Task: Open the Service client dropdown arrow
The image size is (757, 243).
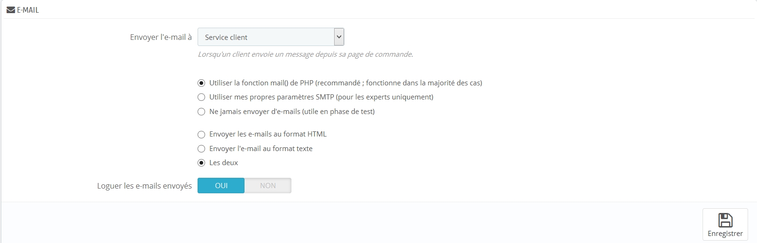Action: (x=339, y=37)
